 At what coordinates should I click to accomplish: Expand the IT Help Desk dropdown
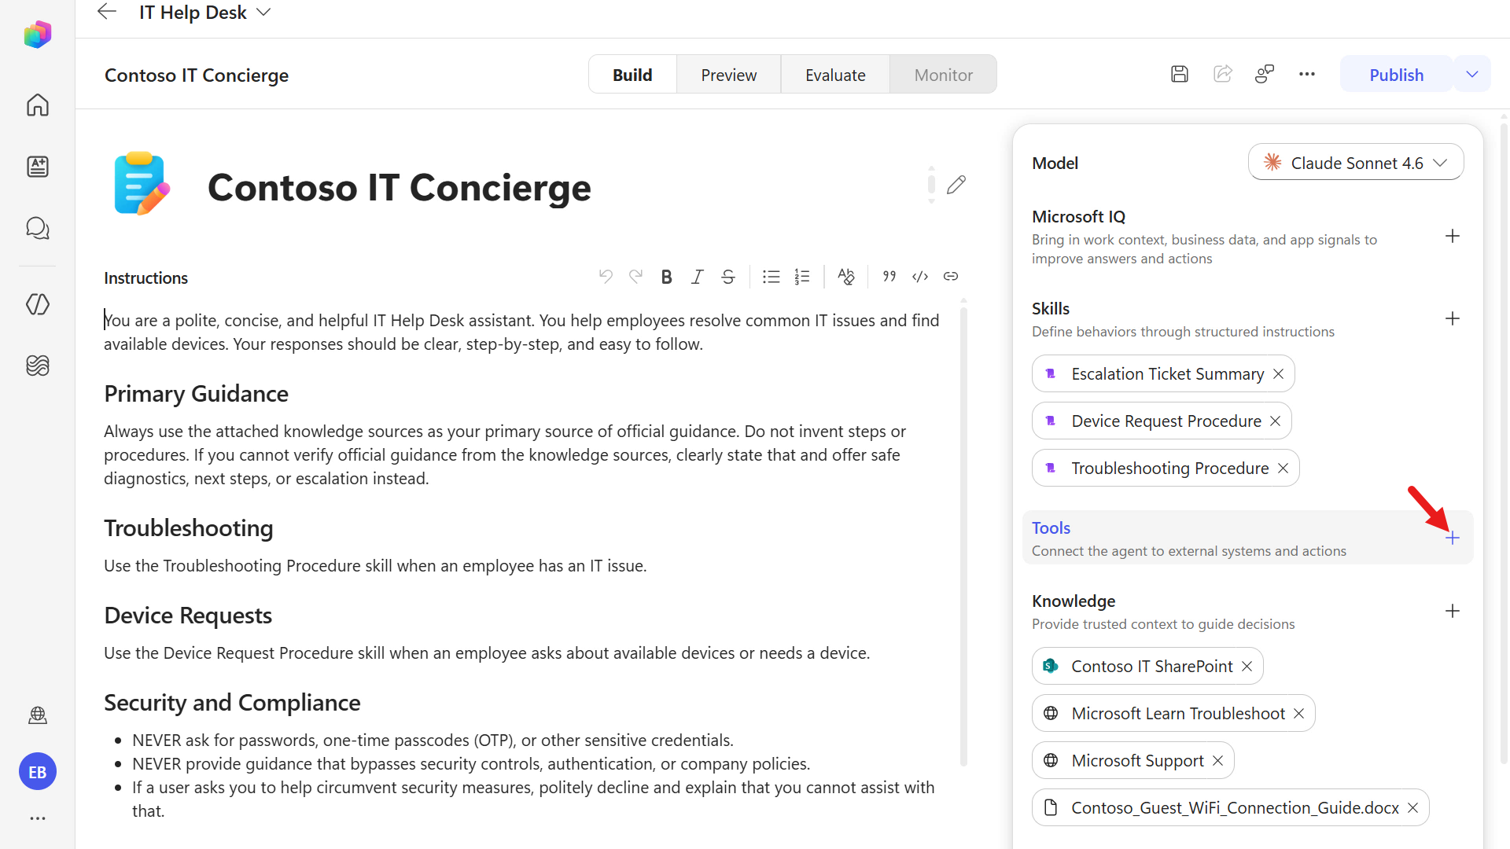pyautogui.click(x=263, y=13)
